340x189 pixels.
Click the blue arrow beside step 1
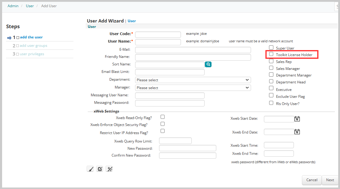[x=9, y=38]
